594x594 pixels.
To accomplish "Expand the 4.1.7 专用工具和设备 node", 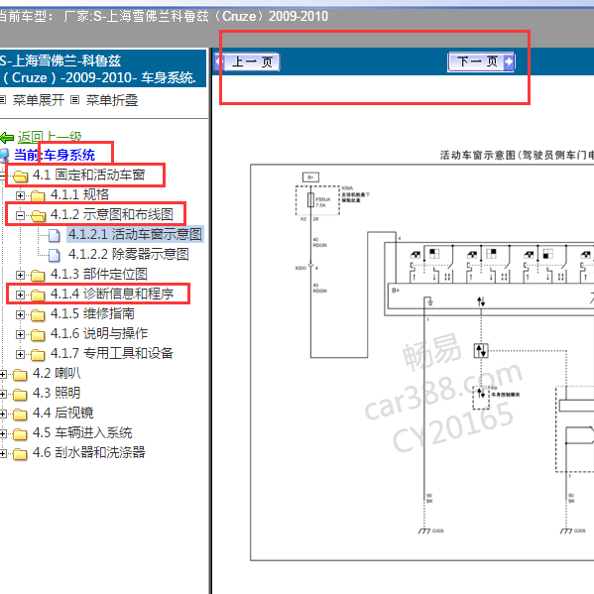I will pos(20,354).
